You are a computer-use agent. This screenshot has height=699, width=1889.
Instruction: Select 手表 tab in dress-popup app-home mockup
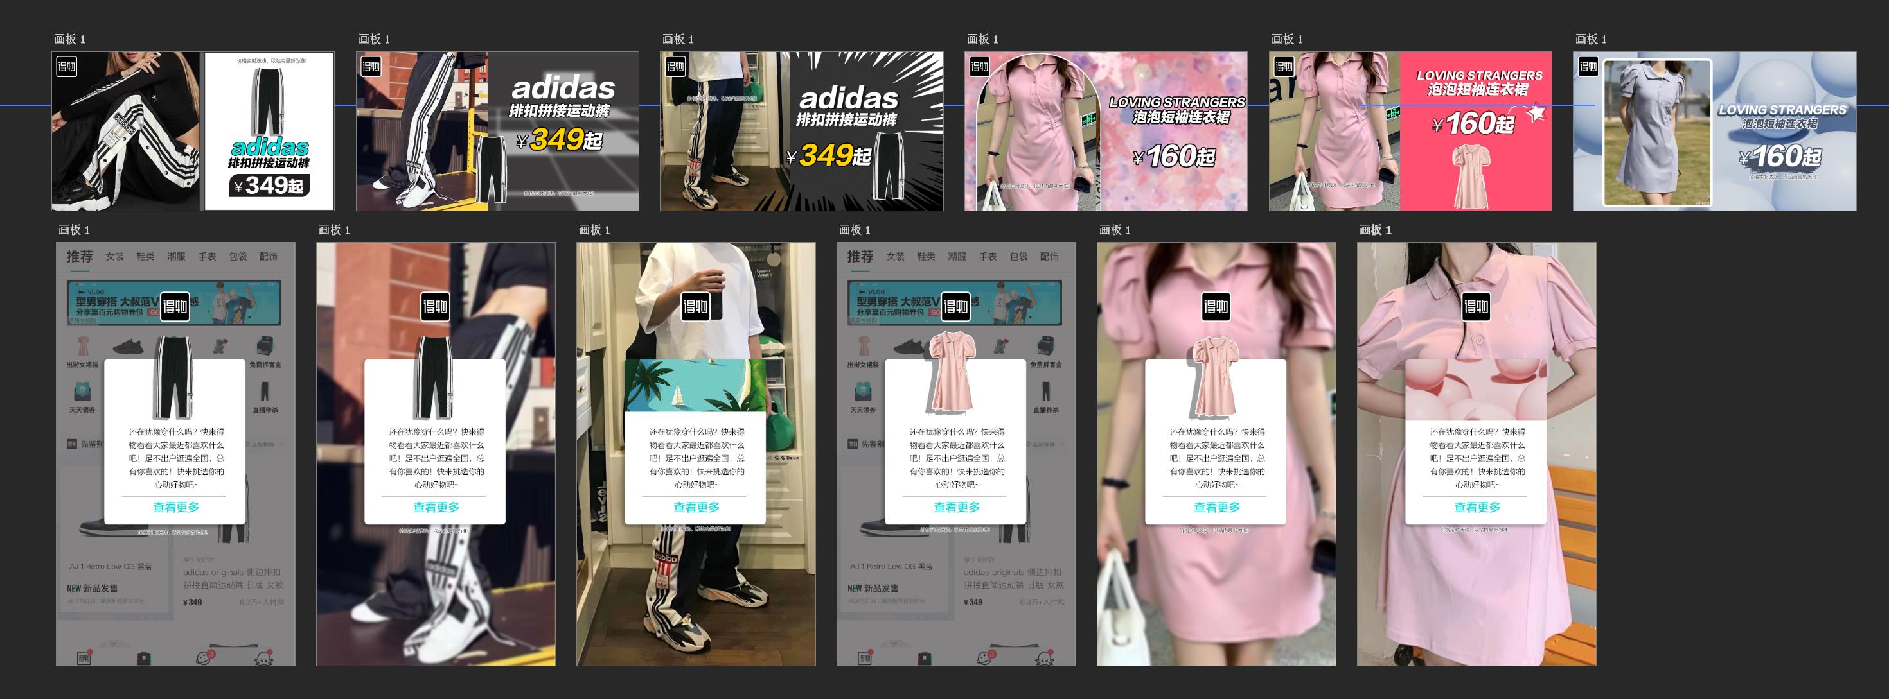pos(988,257)
